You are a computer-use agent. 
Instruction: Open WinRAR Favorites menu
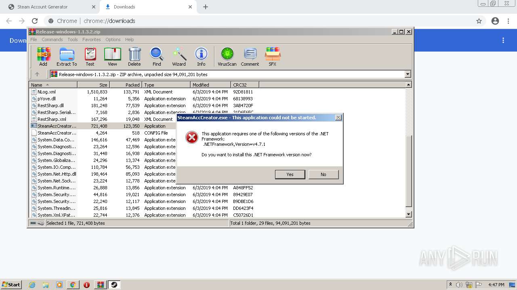(92, 39)
